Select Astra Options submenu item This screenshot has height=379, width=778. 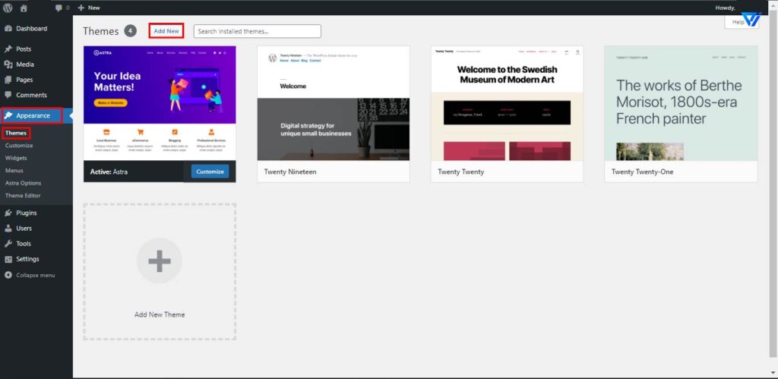click(23, 183)
